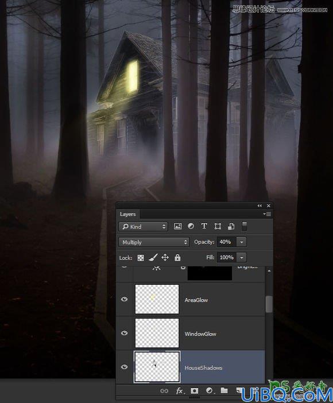Select the AreaGlow layer name
This screenshot has width=333, height=403.
196,300
